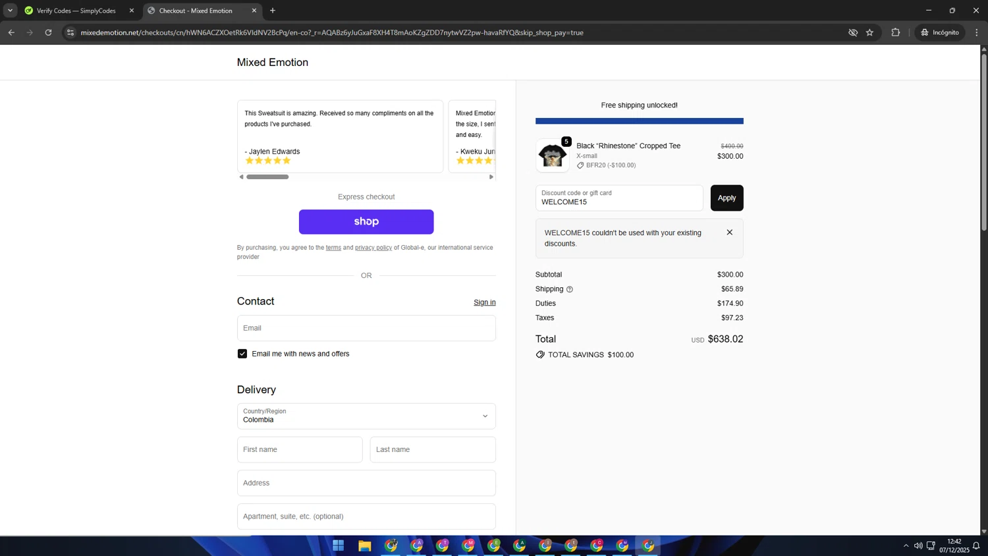
Task: Open the privacy policy link
Action: (373, 248)
